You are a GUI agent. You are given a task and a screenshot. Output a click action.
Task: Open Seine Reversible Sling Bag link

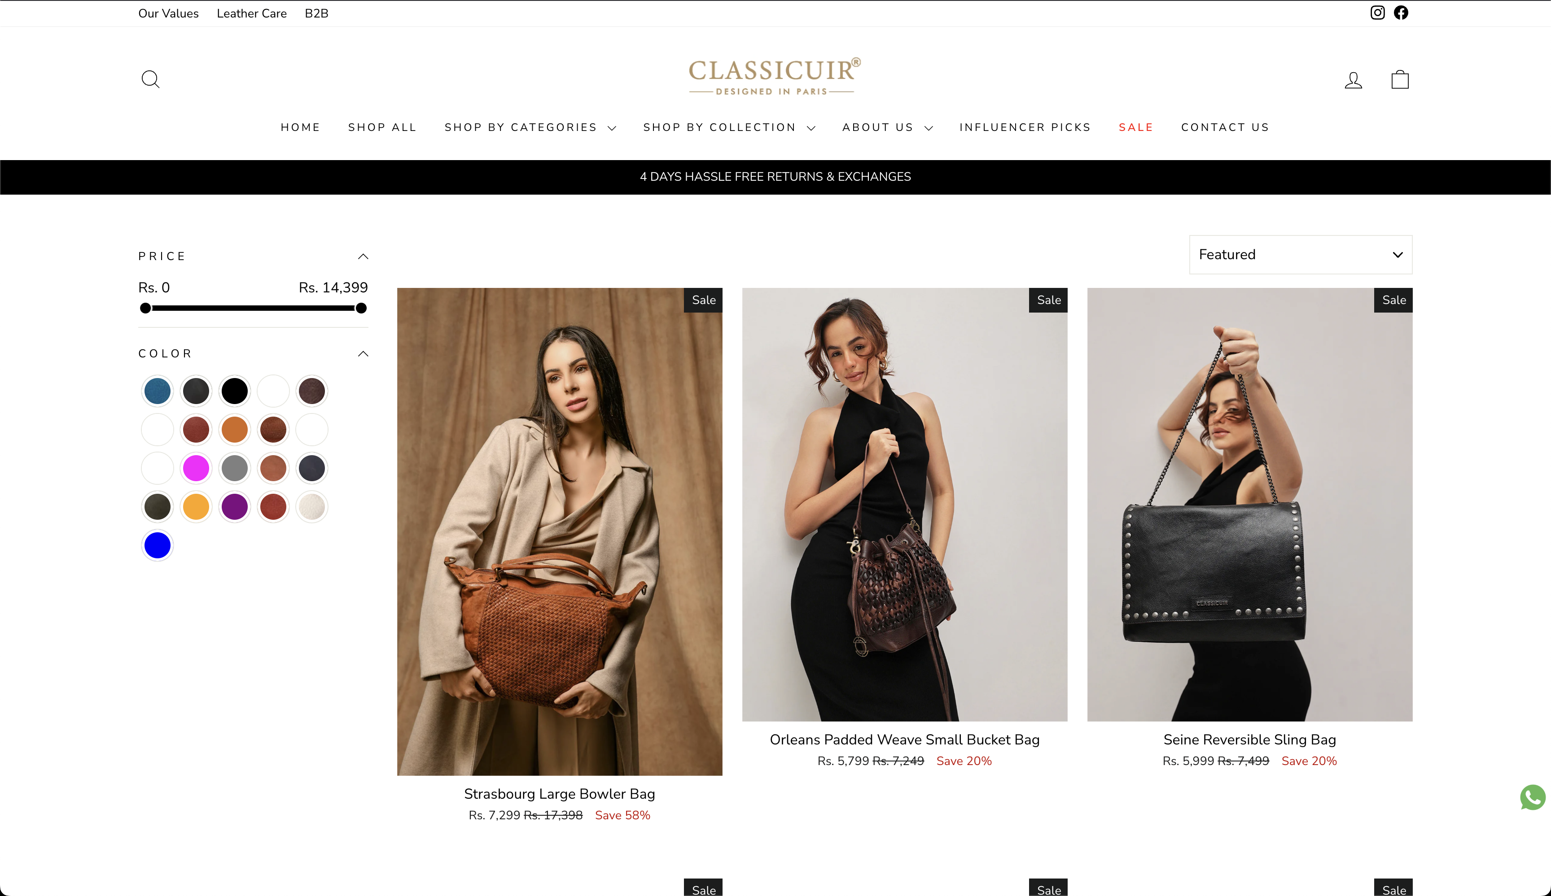1249,740
